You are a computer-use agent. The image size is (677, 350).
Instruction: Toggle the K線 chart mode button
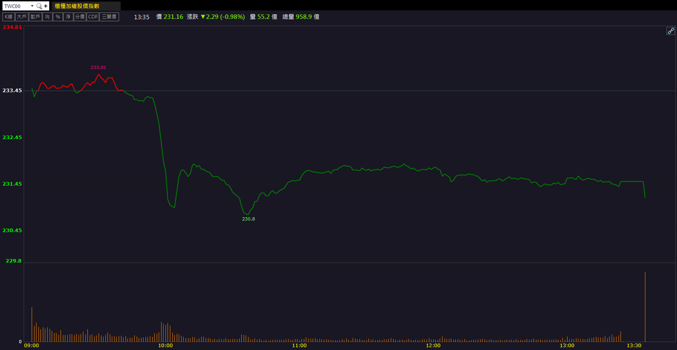tap(8, 17)
